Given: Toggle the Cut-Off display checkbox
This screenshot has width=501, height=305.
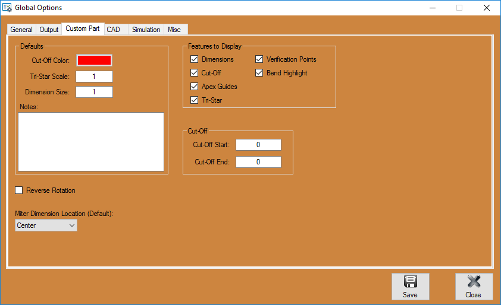Looking at the screenshot, I should tap(194, 72).
